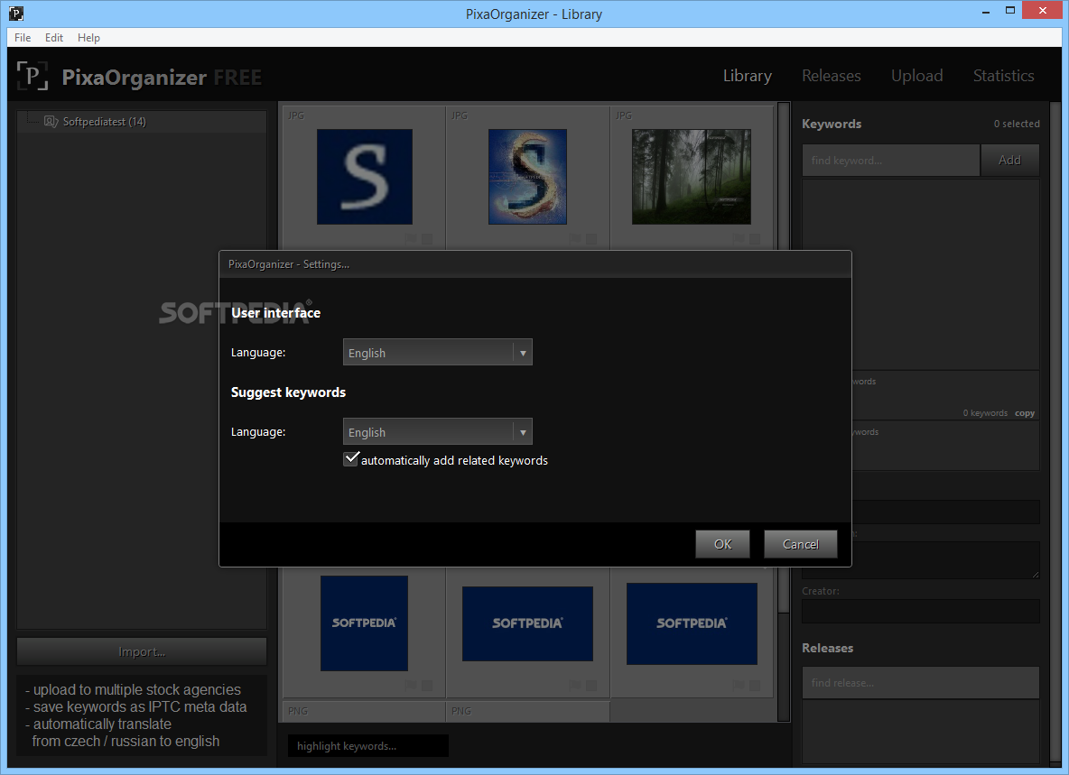Click square marker under right SOFTPEDIA thumbnail
The height and width of the screenshot is (775, 1069).
tap(755, 685)
